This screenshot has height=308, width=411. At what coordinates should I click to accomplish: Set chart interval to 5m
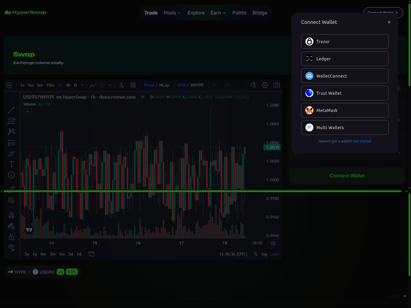tap(40, 85)
